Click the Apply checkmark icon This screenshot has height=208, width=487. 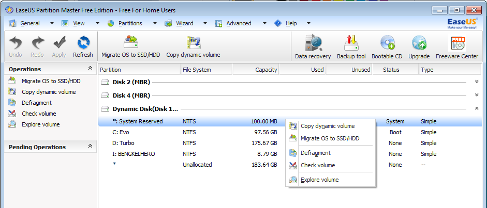[x=59, y=43]
